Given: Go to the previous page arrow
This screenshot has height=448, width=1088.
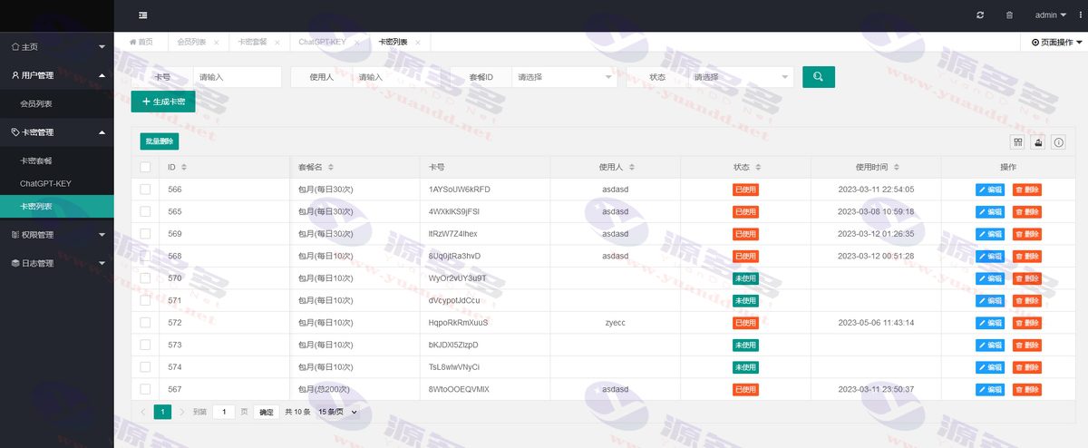Looking at the screenshot, I should tap(143, 412).
